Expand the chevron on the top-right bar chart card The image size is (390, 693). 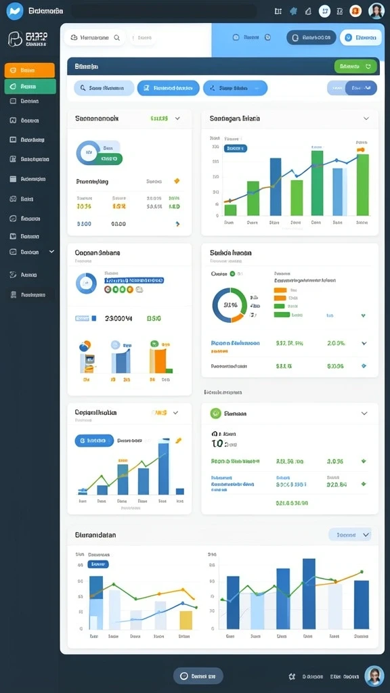coord(366,118)
